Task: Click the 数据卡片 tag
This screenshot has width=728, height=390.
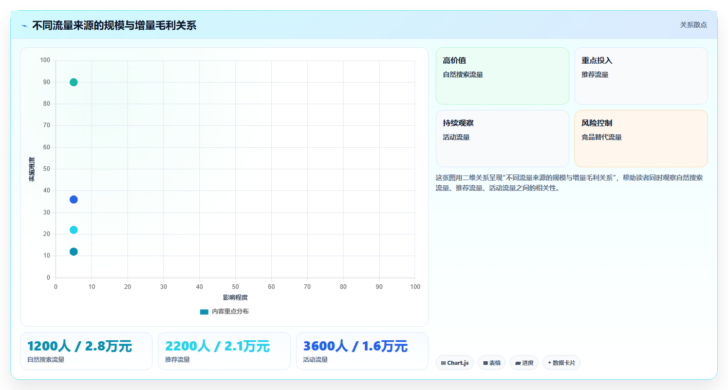Action: pyautogui.click(x=562, y=363)
